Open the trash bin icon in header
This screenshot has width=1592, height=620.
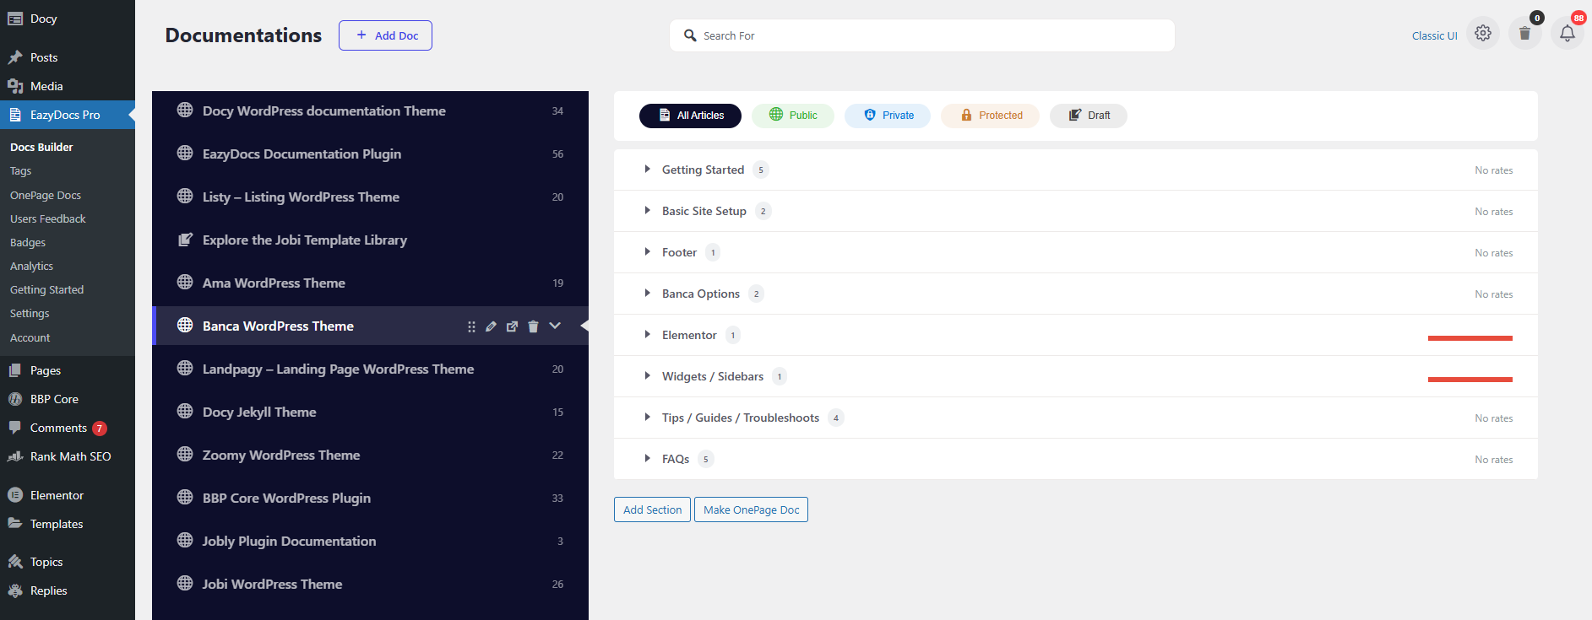1524,34
